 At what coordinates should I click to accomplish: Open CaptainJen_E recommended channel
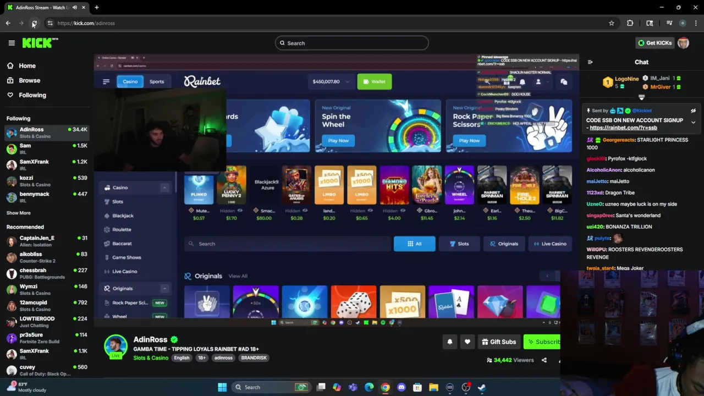[x=46, y=241]
